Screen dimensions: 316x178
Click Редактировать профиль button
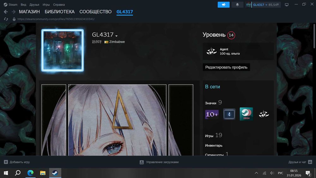pyautogui.click(x=226, y=67)
